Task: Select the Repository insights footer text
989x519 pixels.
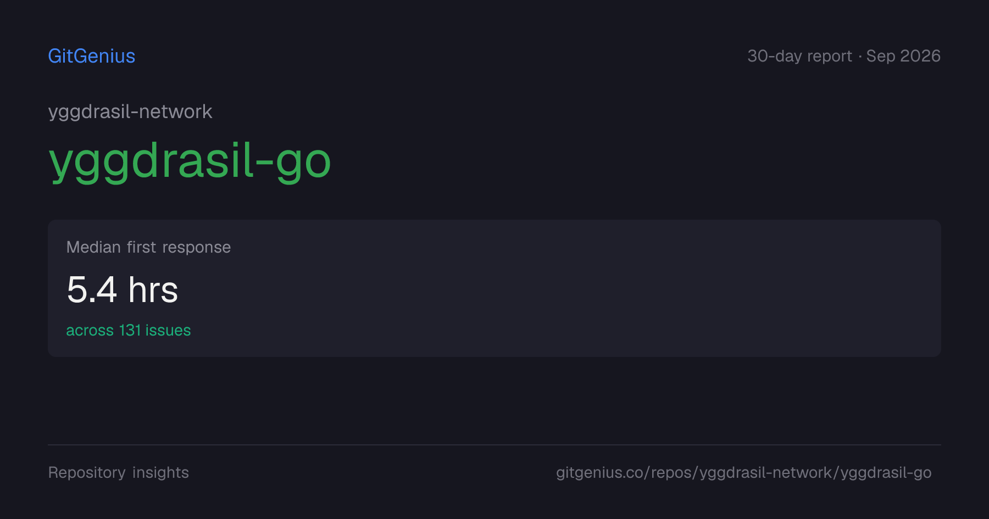Action: pos(119,473)
